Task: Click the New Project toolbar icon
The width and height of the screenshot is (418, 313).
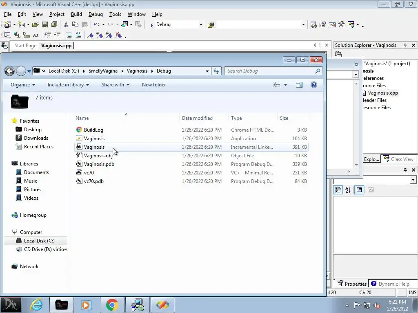Action: [7, 24]
